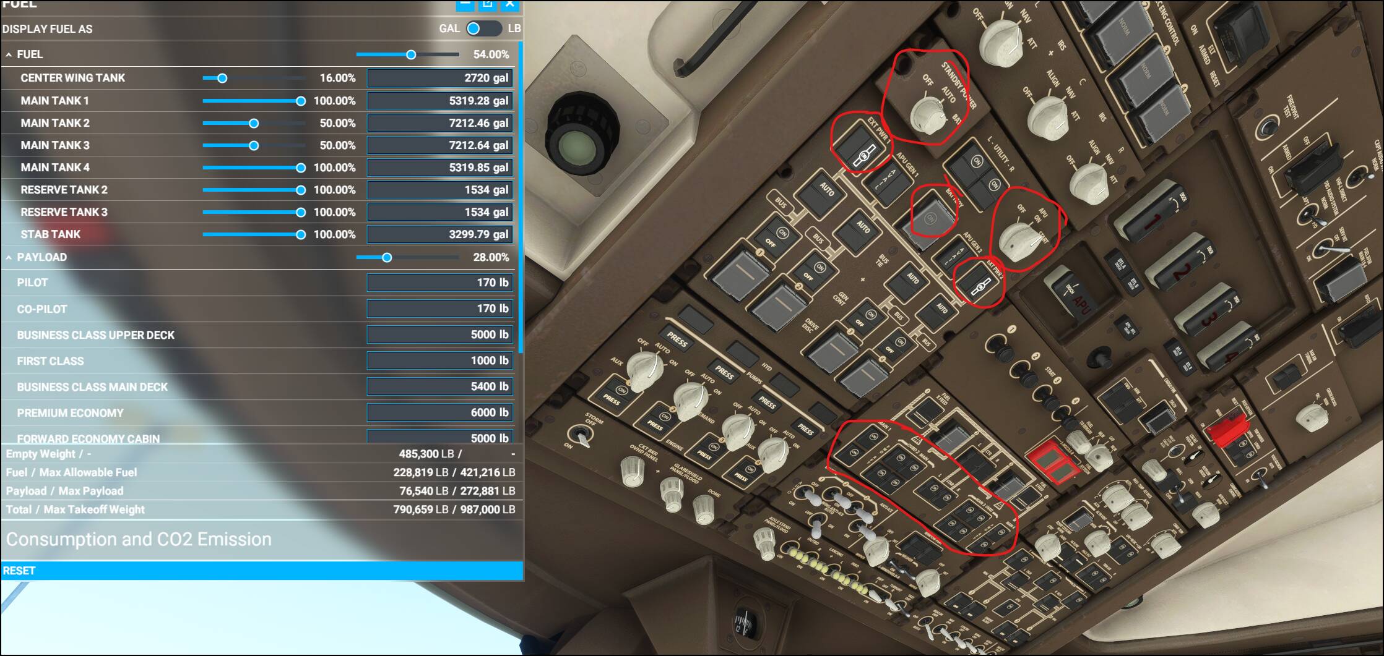
Task: Toggle fuel display between GAL and LB
Action: click(x=483, y=28)
